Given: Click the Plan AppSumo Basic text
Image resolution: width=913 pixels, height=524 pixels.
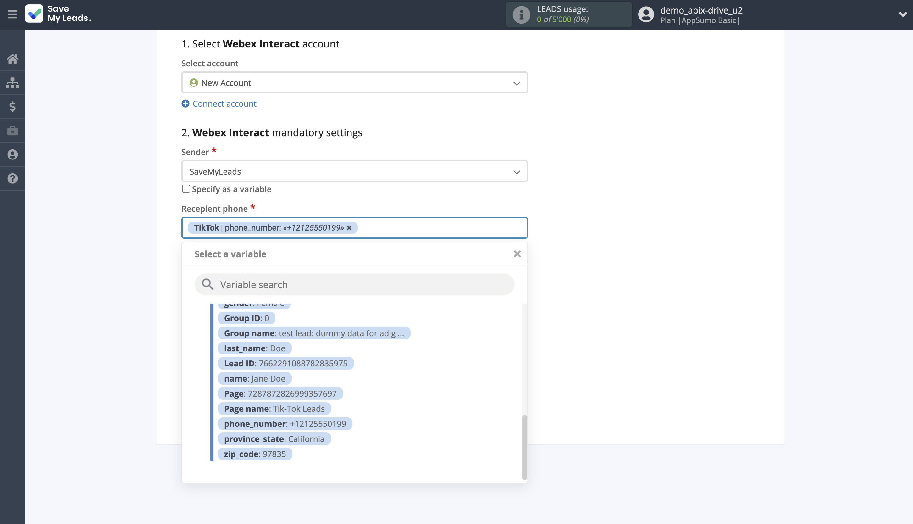Looking at the screenshot, I should coord(700,20).
